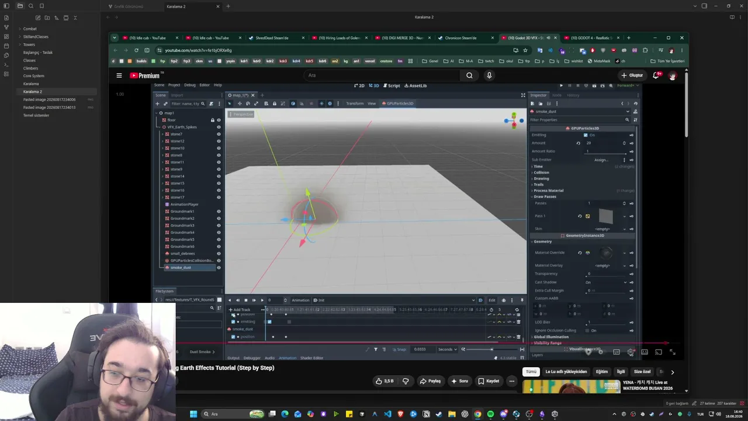Viewport: 748px width, 421px height.
Task: Click the animation timeline zoom slider
Action: point(493,349)
